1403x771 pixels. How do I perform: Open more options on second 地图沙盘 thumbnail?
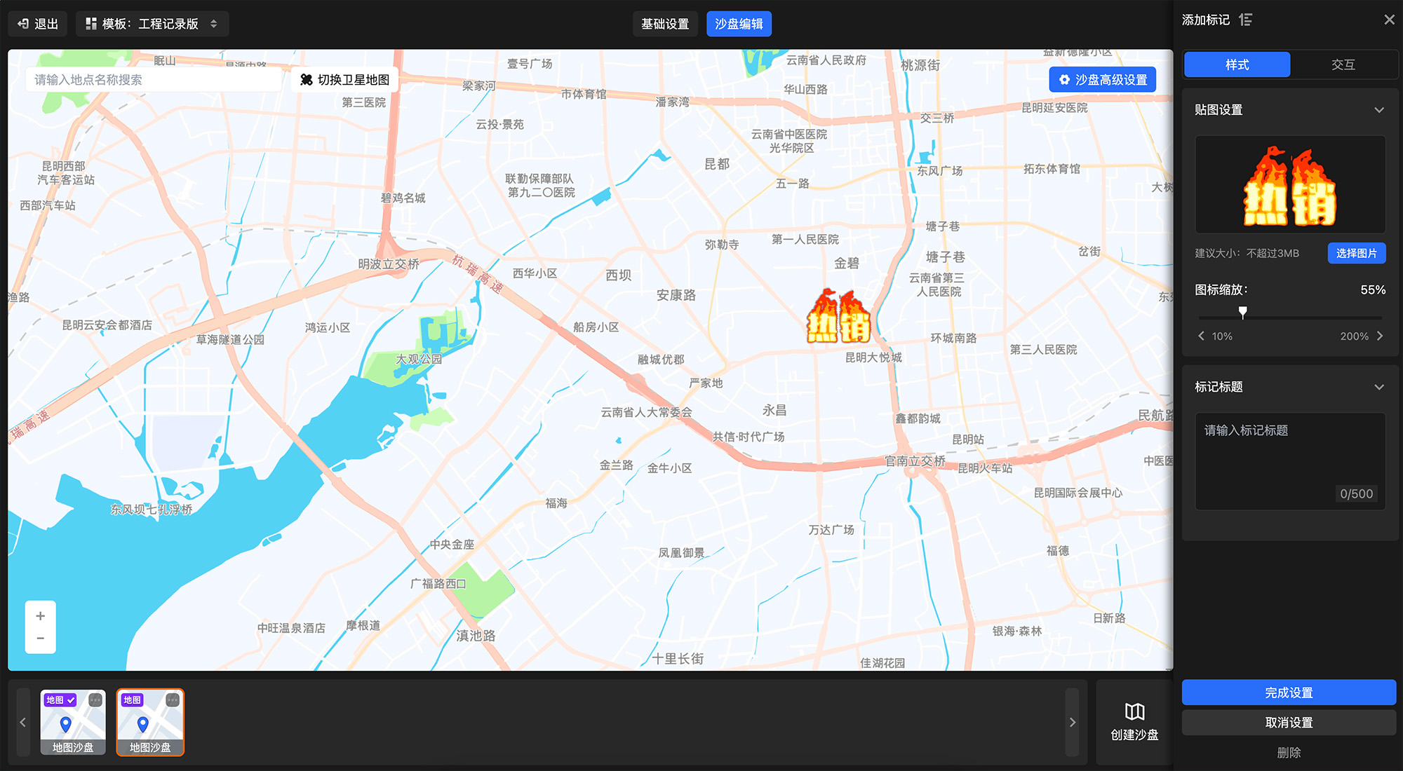[173, 700]
